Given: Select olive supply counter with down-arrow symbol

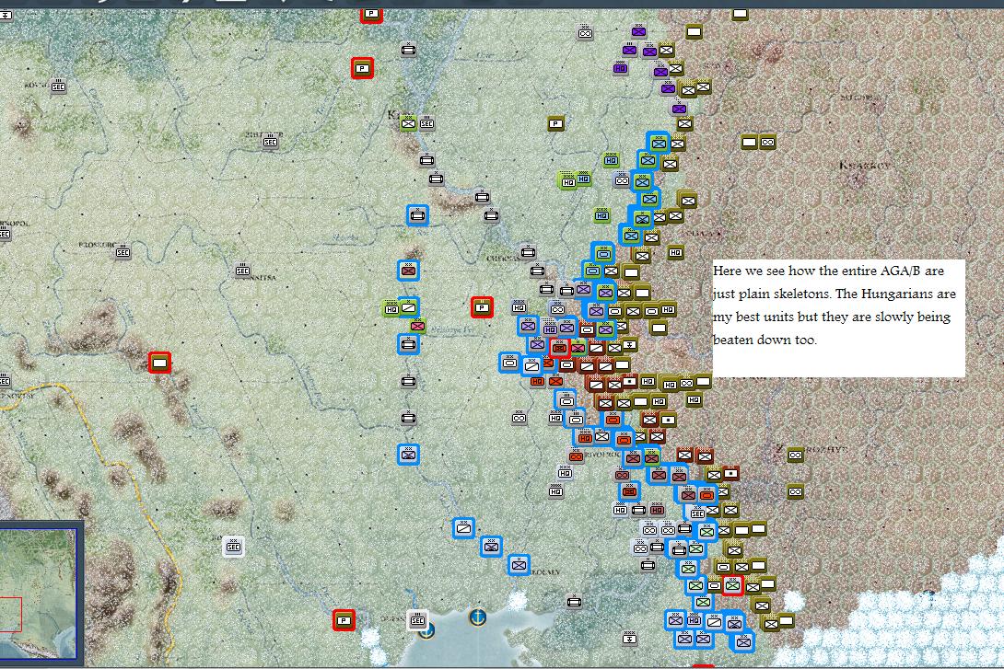Looking at the screenshot, I should 629,345.
